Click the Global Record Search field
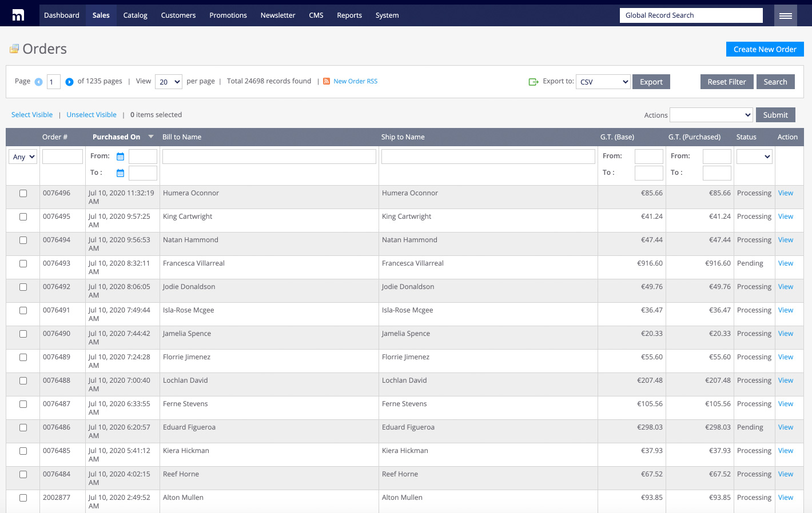812x513 pixels. 691,15
